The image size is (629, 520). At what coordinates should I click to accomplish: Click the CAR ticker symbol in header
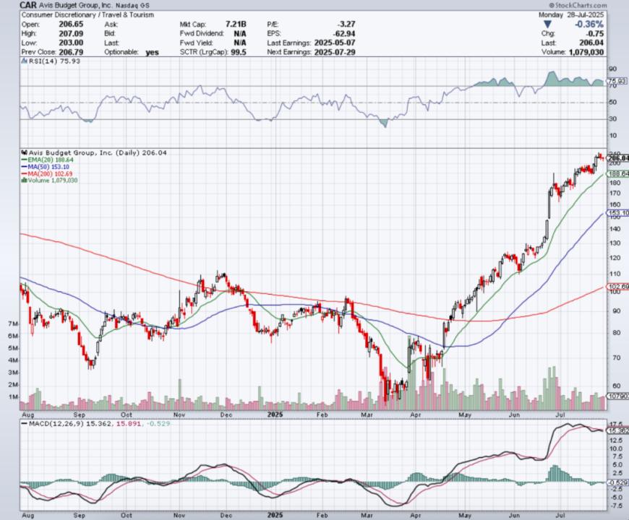click(28, 5)
